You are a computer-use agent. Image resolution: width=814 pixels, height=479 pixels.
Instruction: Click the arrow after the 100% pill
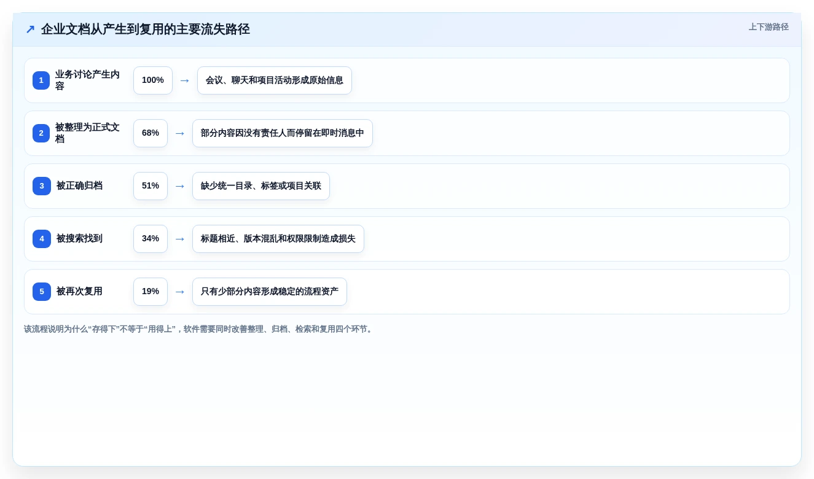coord(185,80)
